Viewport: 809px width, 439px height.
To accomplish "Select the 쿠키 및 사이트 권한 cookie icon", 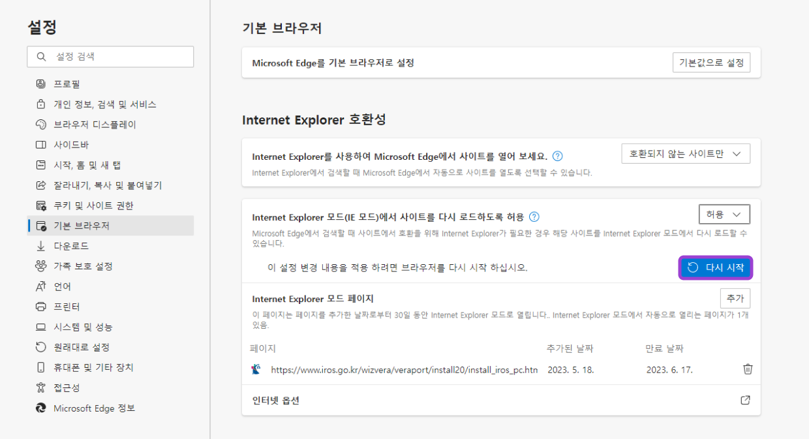I will tap(40, 205).
